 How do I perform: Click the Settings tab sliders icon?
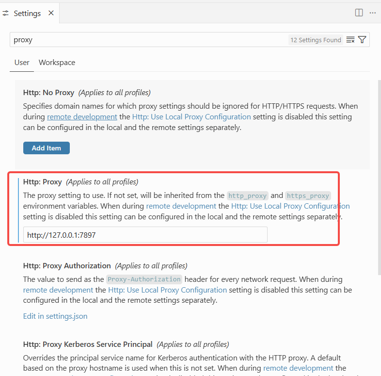[6, 14]
